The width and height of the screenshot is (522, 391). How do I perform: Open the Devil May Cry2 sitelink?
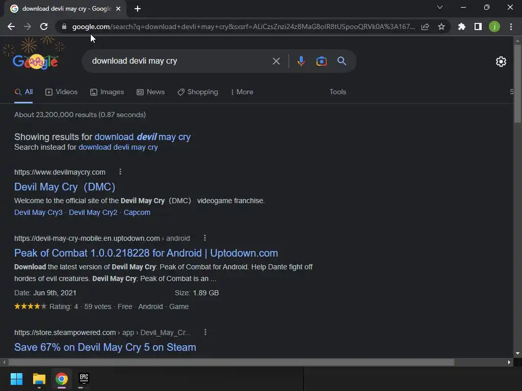click(93, 212)
